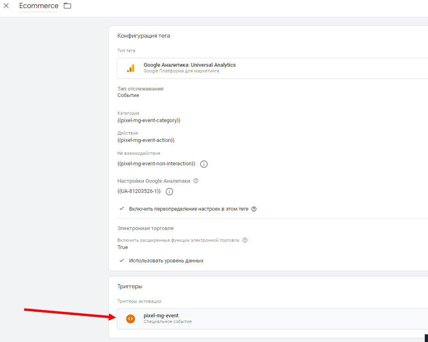Click the Google Analytics bar chart icon
Image resolution: width=428 pixels, height=342 pixels.
pyautogui.click(x=131, y=68)
